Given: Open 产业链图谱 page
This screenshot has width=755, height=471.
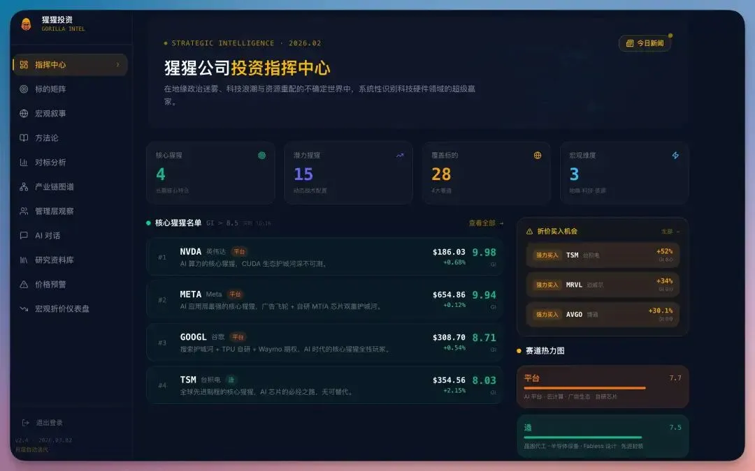Looking at the screenshot, I should [x=71, y=186].
